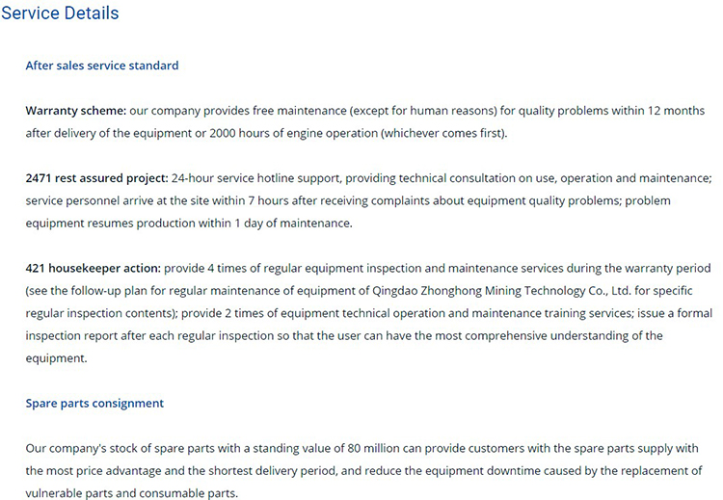723x500 pixels.
Task: Click the Spare parts consignment heading
Action: point(94,404)
